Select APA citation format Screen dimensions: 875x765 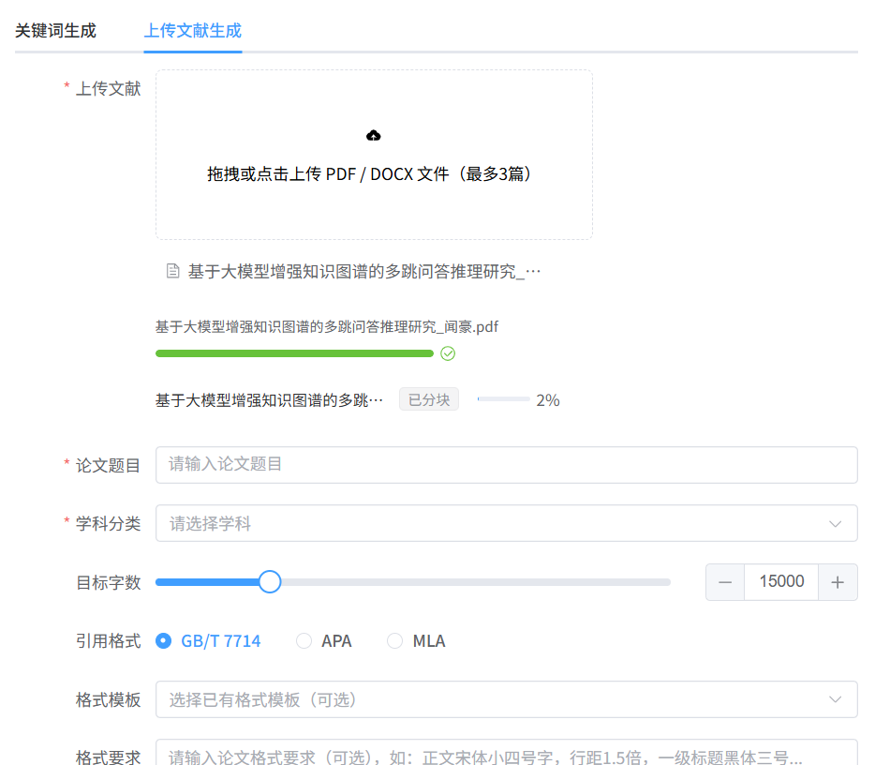click(324, 641)
